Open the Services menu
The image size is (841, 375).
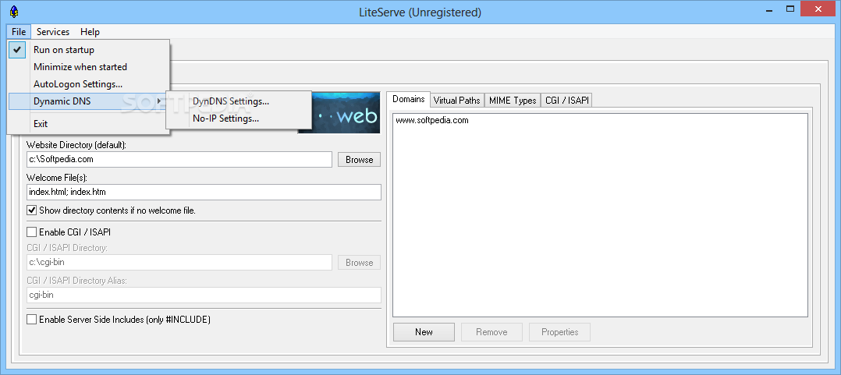pos(52,32)
